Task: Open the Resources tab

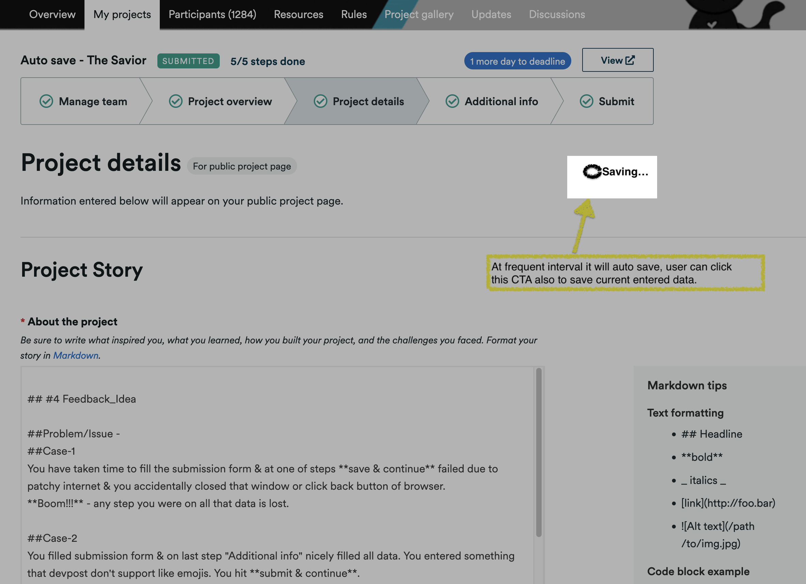Action: click(298, 14)
